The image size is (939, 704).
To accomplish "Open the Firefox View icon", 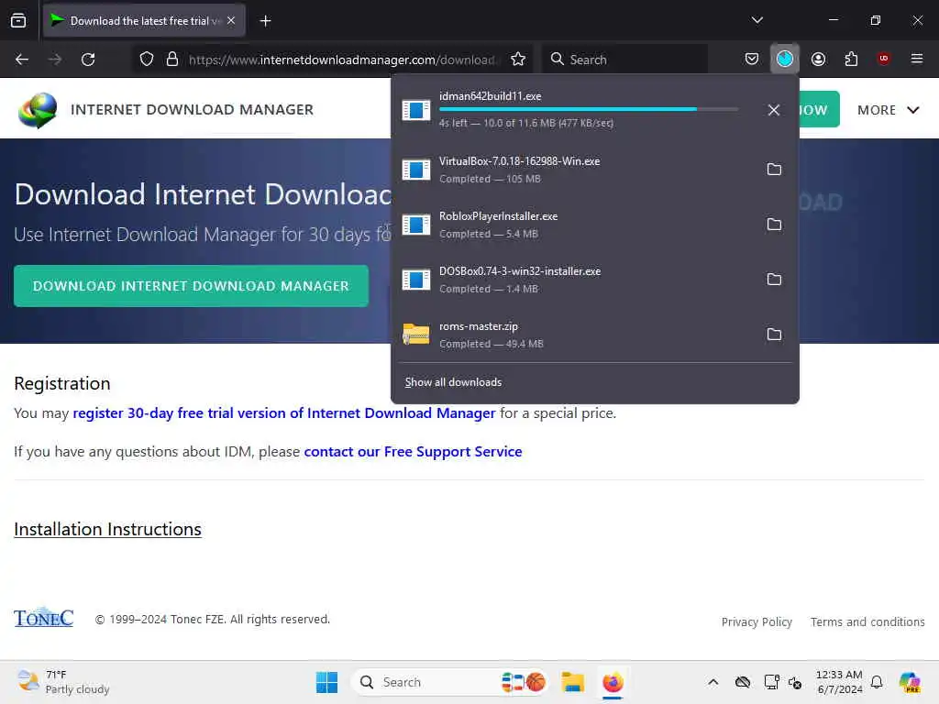I will (18, 20).
